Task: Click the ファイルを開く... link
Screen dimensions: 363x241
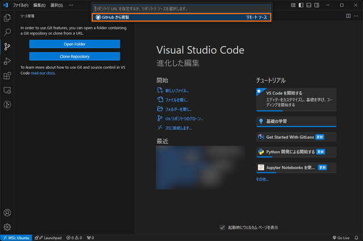Action: (x=176, y=100)
